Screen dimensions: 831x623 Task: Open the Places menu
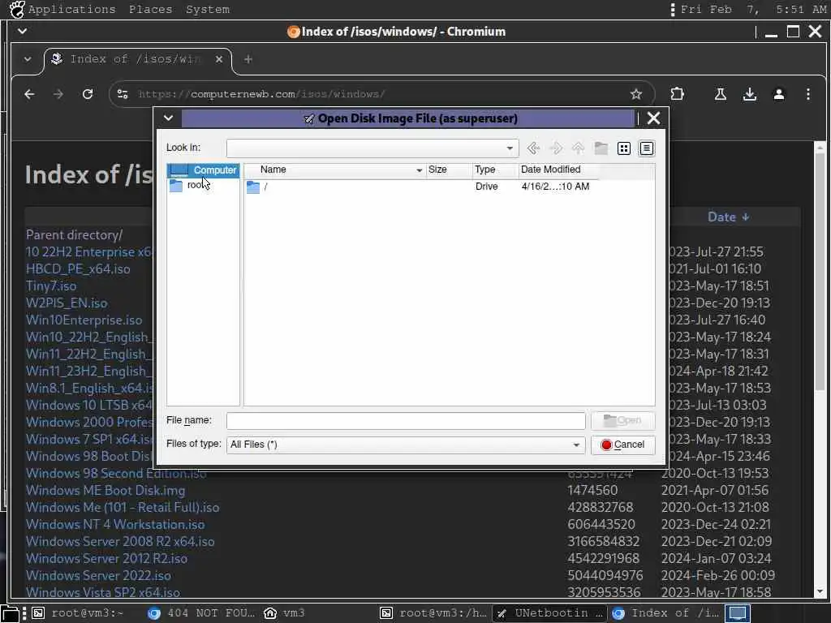150,9
